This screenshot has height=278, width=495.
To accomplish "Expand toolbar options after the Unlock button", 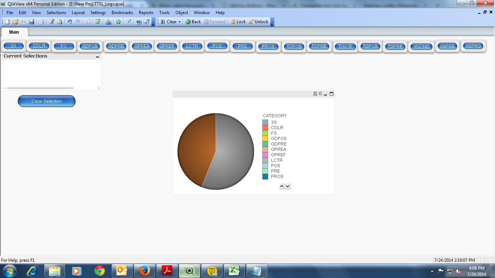I will tap(273, 22).
